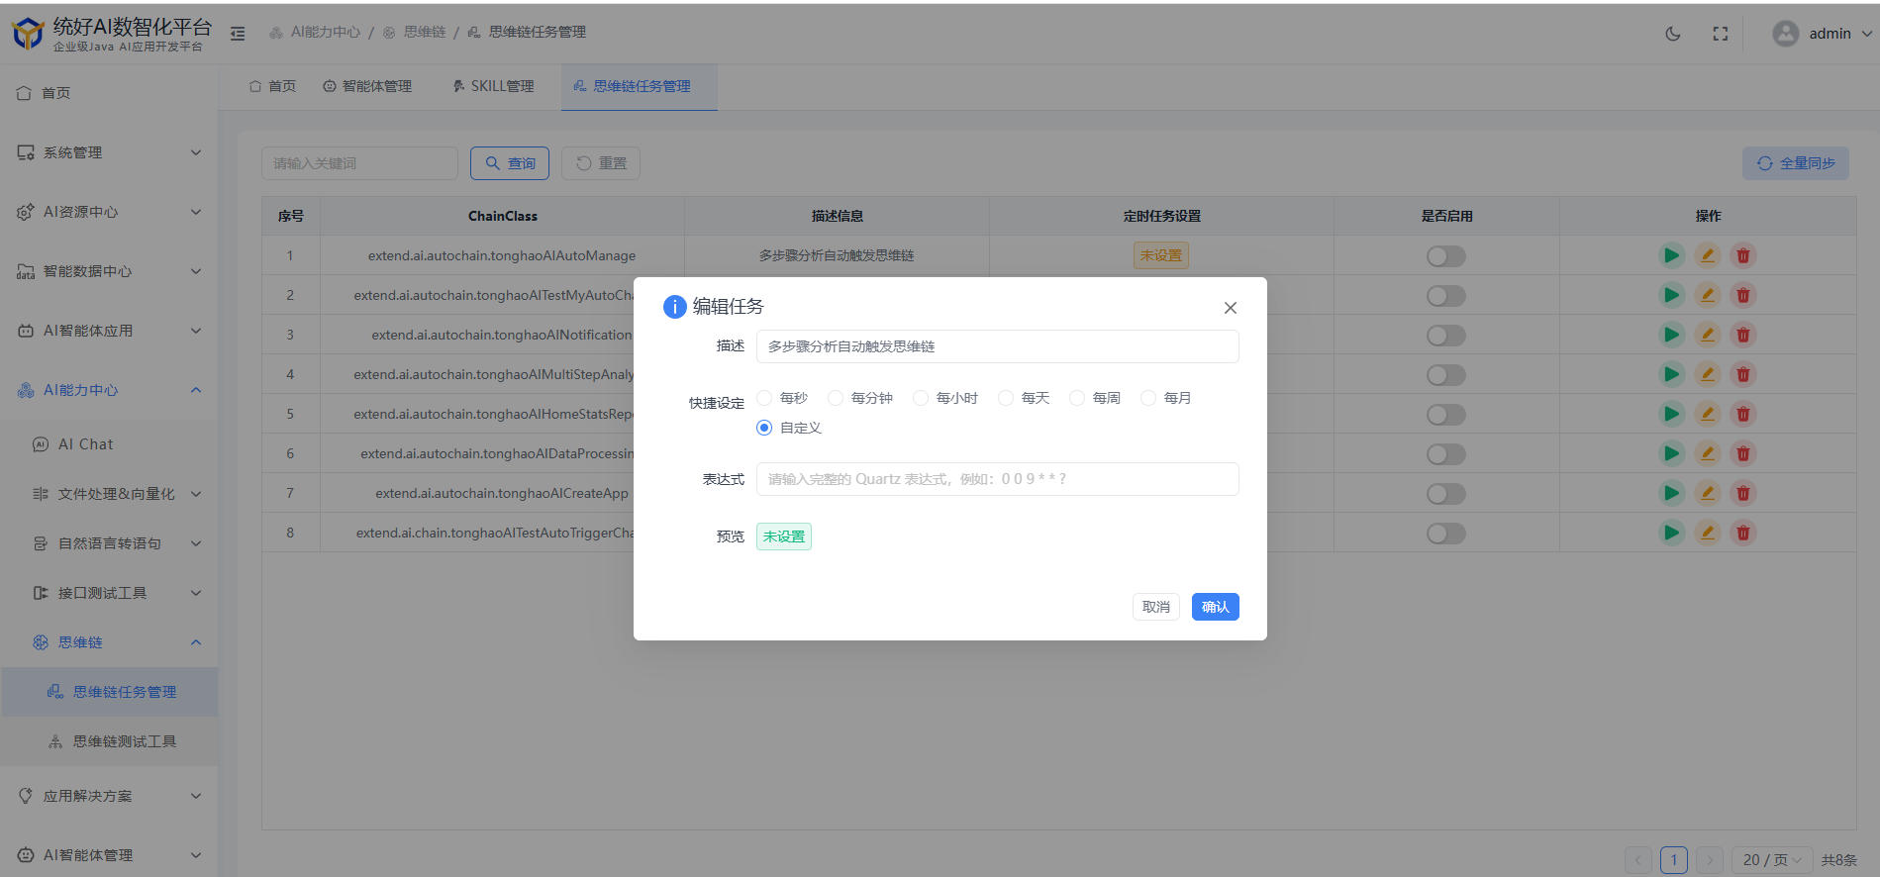Click the 未设置 tag in row 1
This screenshot has height=877, width=1880.
(1160, 255)
